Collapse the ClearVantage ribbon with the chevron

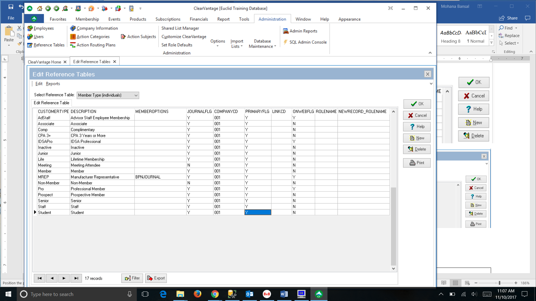(430, 53)
